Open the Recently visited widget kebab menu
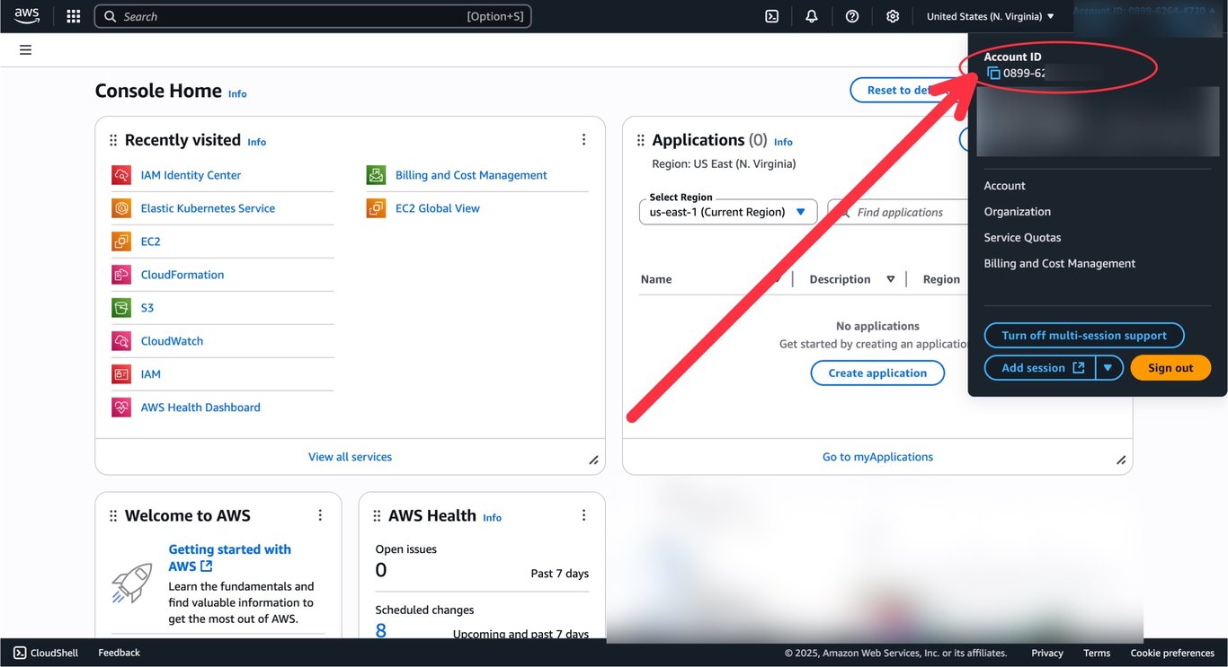This screenshot has width=1228, height=667. pos(583,139)
